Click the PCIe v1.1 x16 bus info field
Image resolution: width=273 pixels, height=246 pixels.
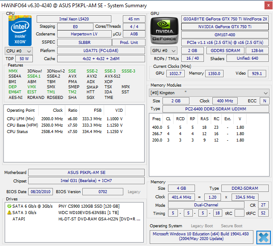pos(225,43)
